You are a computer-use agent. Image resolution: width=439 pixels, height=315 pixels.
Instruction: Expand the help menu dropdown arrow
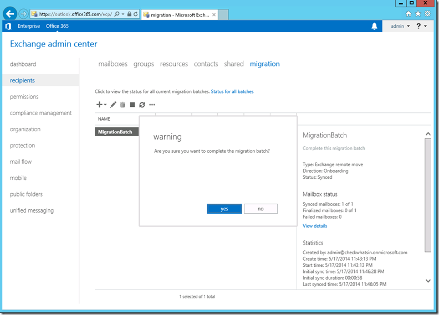pos(426,26)
